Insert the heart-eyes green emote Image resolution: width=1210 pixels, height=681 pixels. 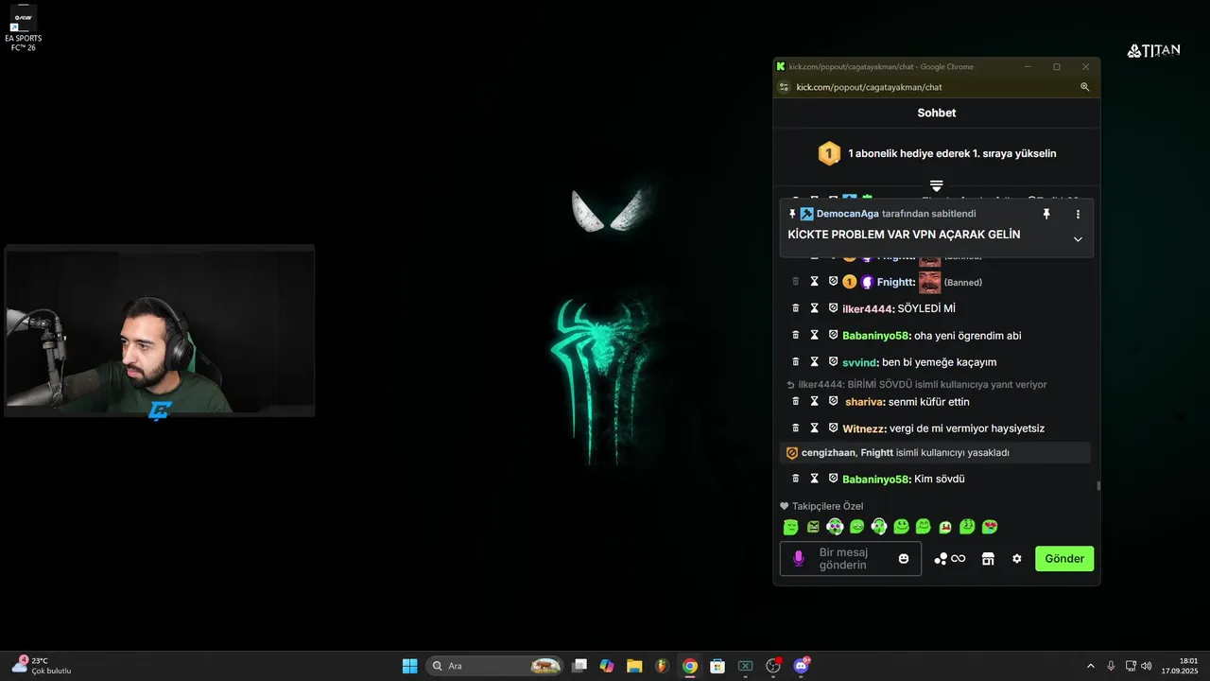(990, 527)
